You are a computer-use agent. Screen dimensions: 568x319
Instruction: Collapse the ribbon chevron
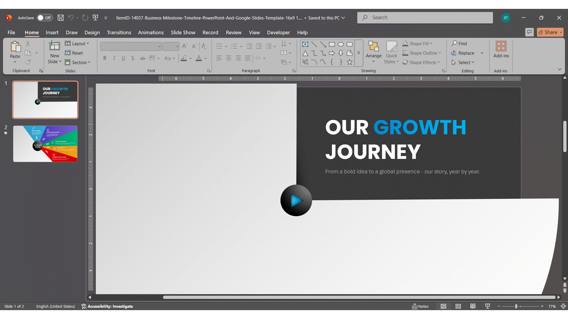(x=560, y=70)
